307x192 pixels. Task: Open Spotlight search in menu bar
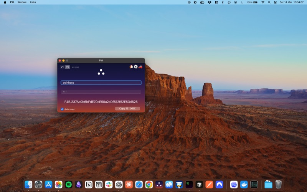click(269, 2)
